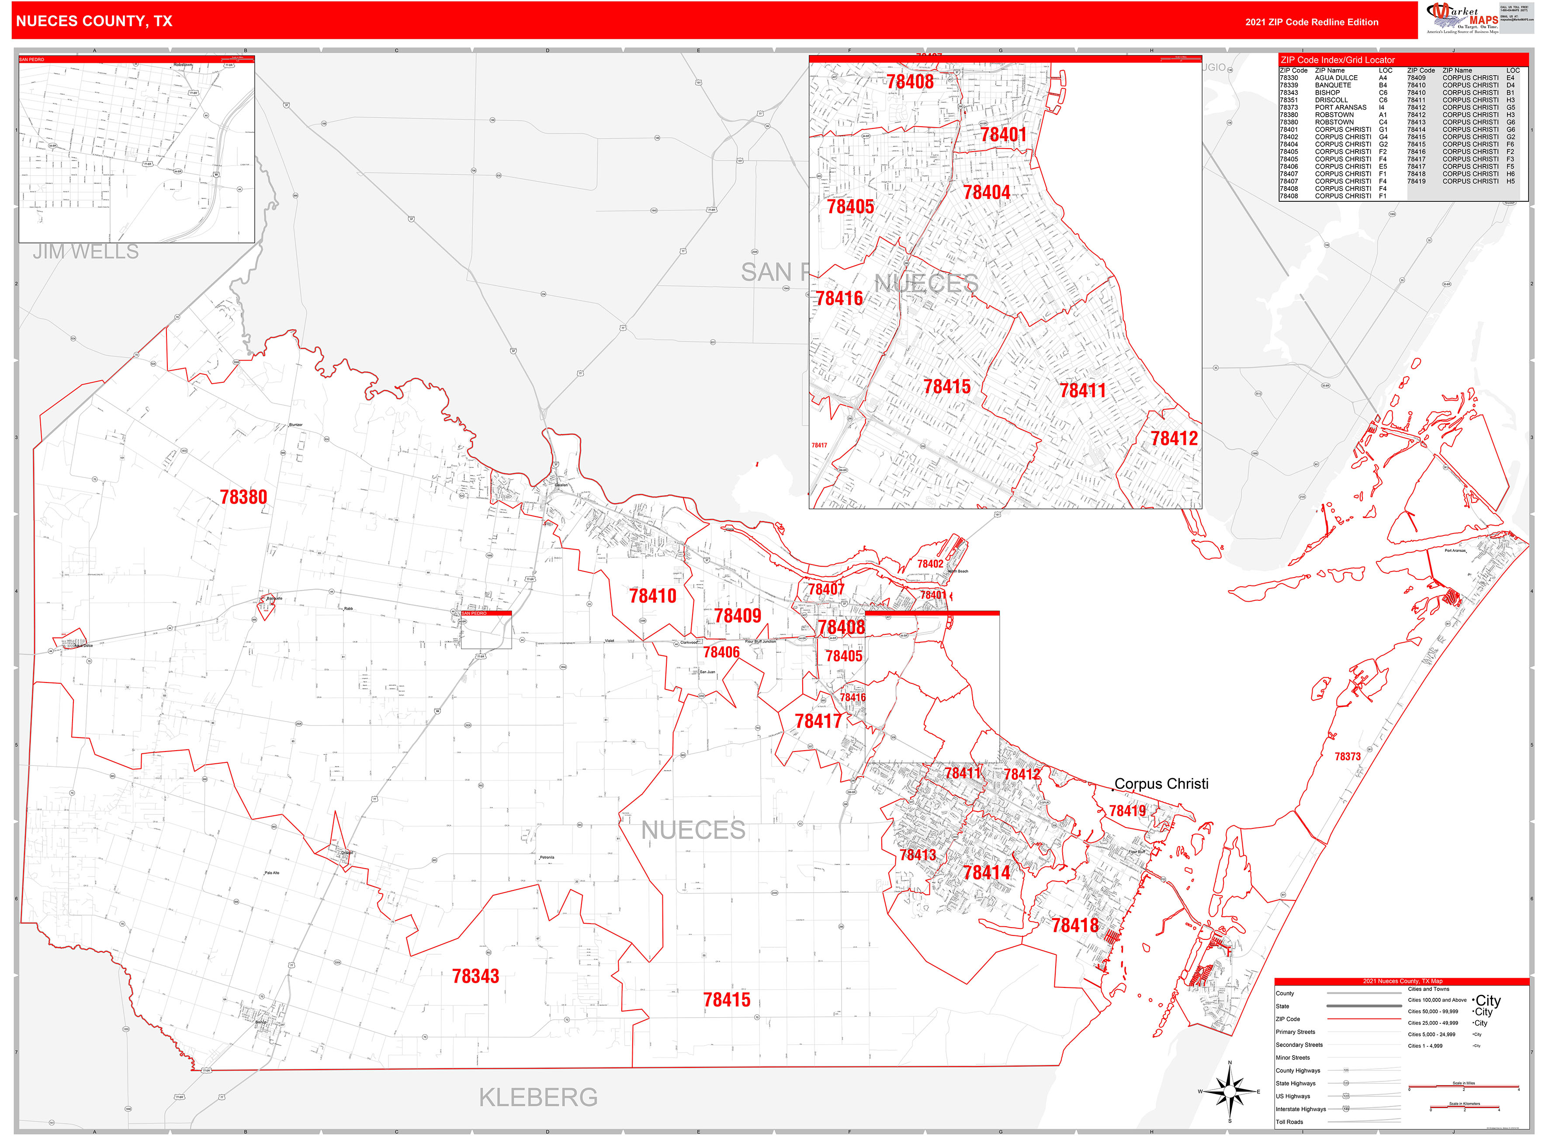Click the 'KLEBERG' county label
Image resolution: width=1542 pixels, height=1136 pixels.
point(538,1098)
